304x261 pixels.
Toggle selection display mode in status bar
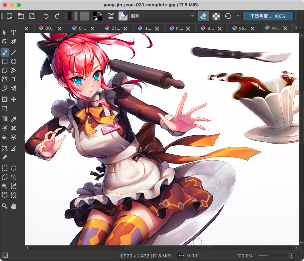(x=5, y=255)
